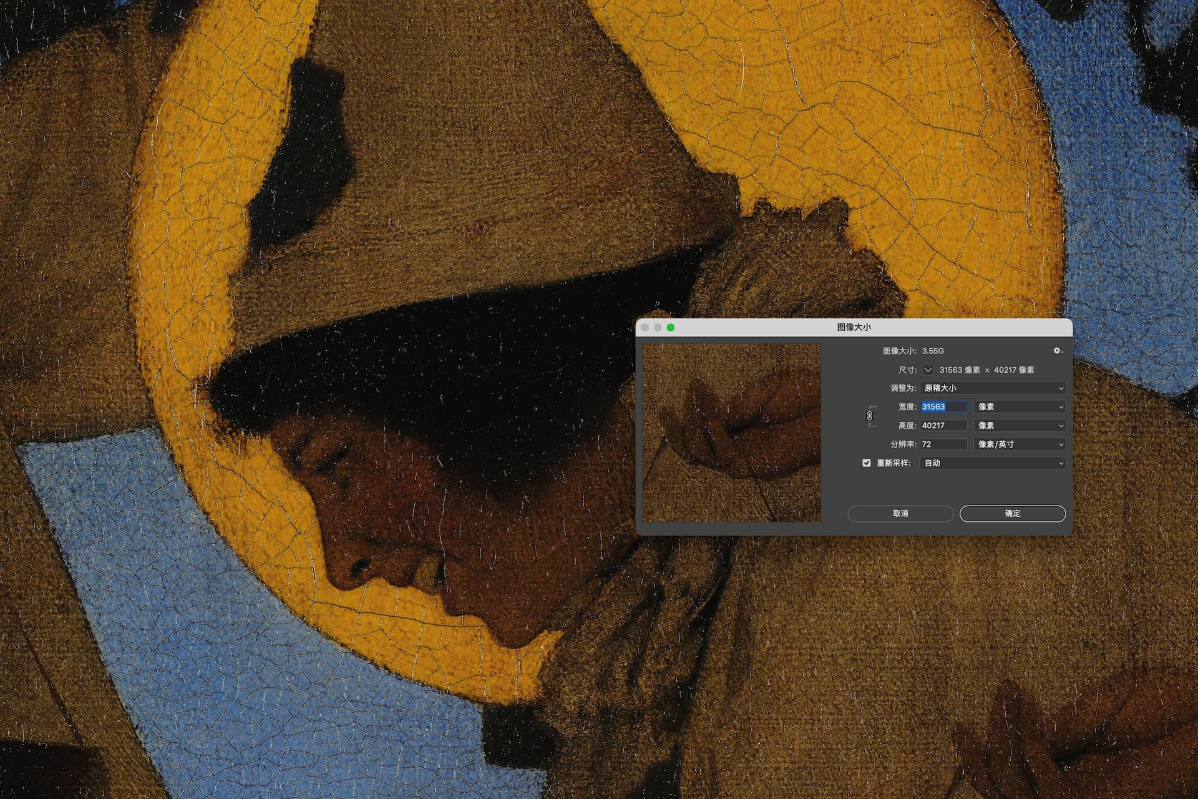This screenshot has height=799, width=1198.
Task: Open the 调整为 原稿大小 preset dropdown
Action: click(x=993, y=388)
